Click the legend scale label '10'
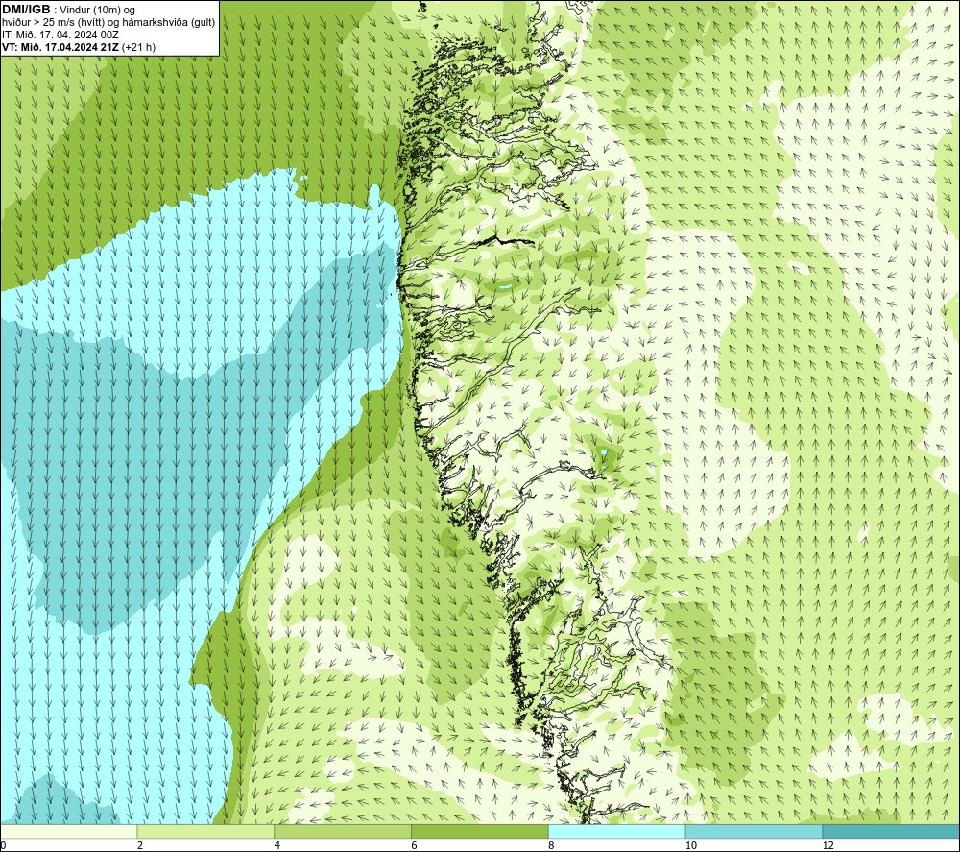 [x=691, y=846]
